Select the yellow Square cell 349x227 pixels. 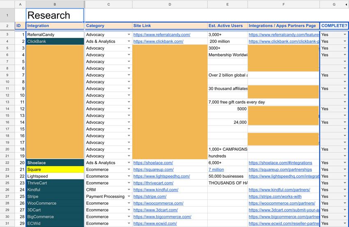point(55,170)
